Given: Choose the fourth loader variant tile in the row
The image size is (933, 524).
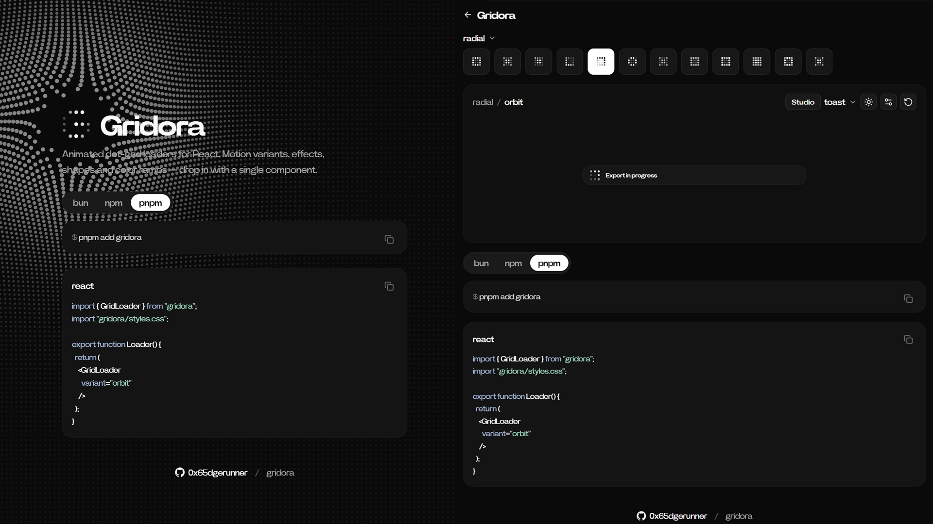Looking at the screenshot, I should pos(570,62).
